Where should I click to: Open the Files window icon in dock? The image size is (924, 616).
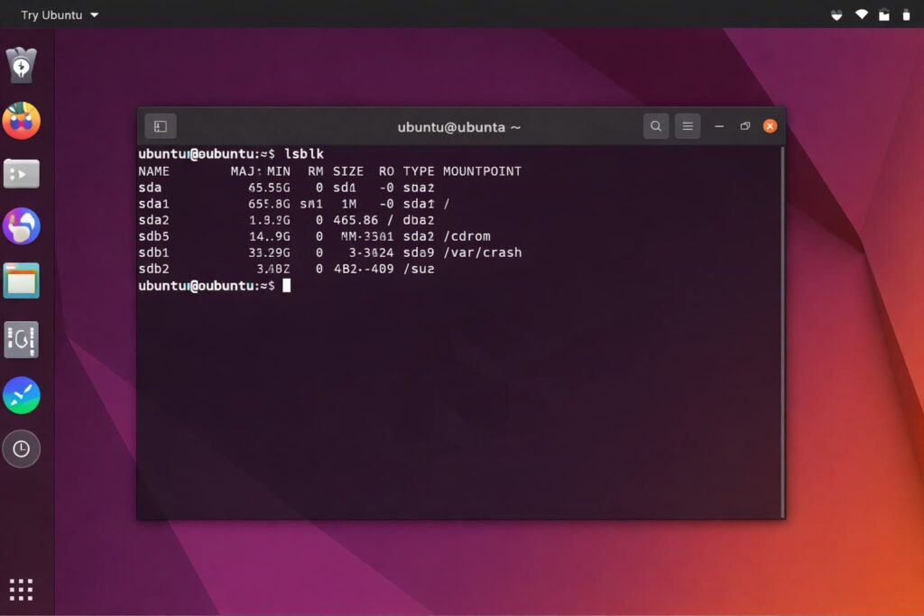pos(21,281)
